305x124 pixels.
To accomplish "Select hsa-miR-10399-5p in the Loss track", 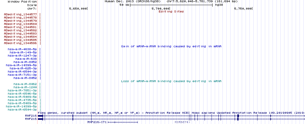I will 22,106.
